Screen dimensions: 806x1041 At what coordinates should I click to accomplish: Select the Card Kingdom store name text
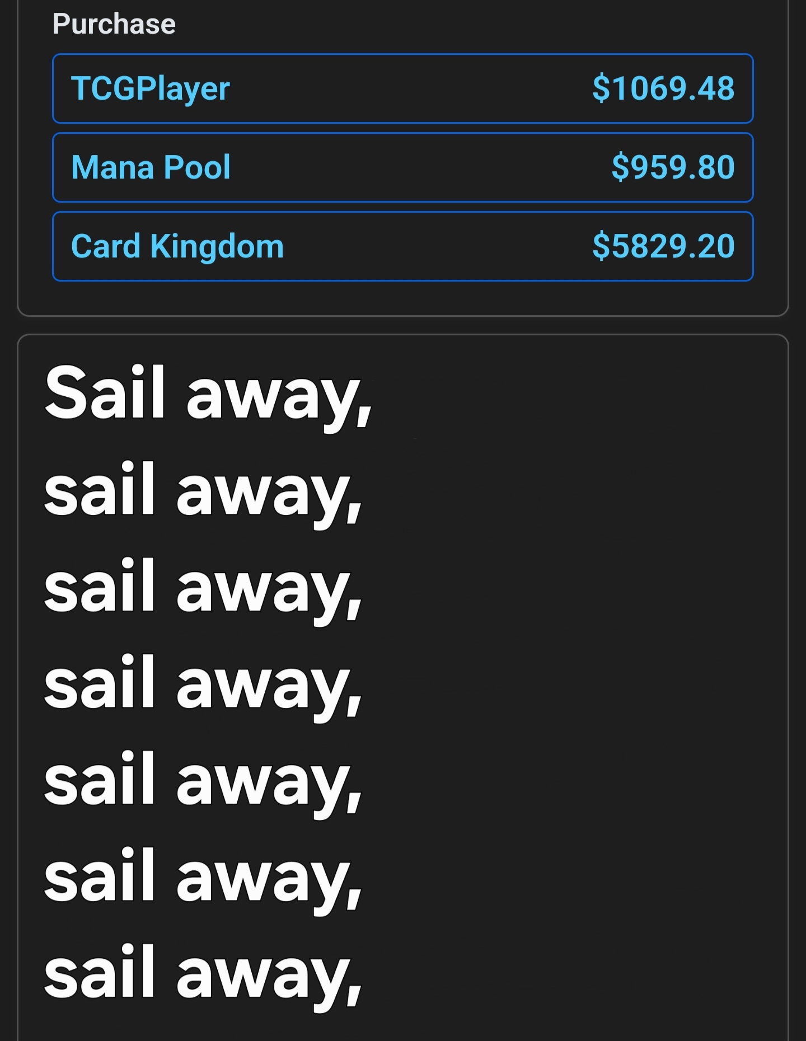pyautogui.click(x=177, y=246)
